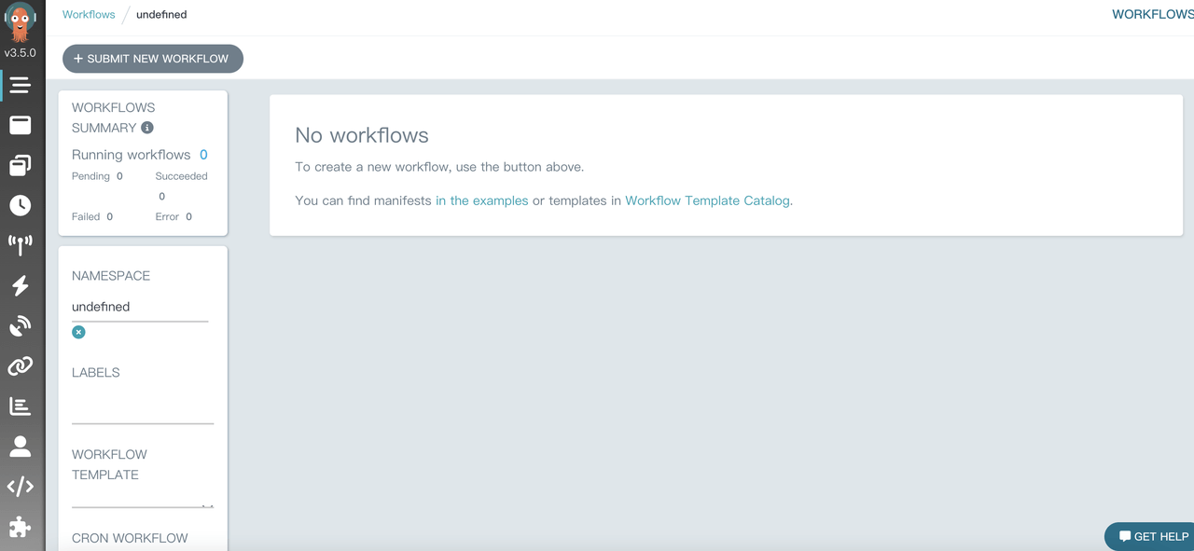This screenshot has width=1194, height=551.
Task: Click the WORKFLOWS SUMMARY heading
Action: point(113,117)
